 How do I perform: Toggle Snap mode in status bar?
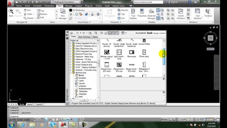[x=39, y=119]
